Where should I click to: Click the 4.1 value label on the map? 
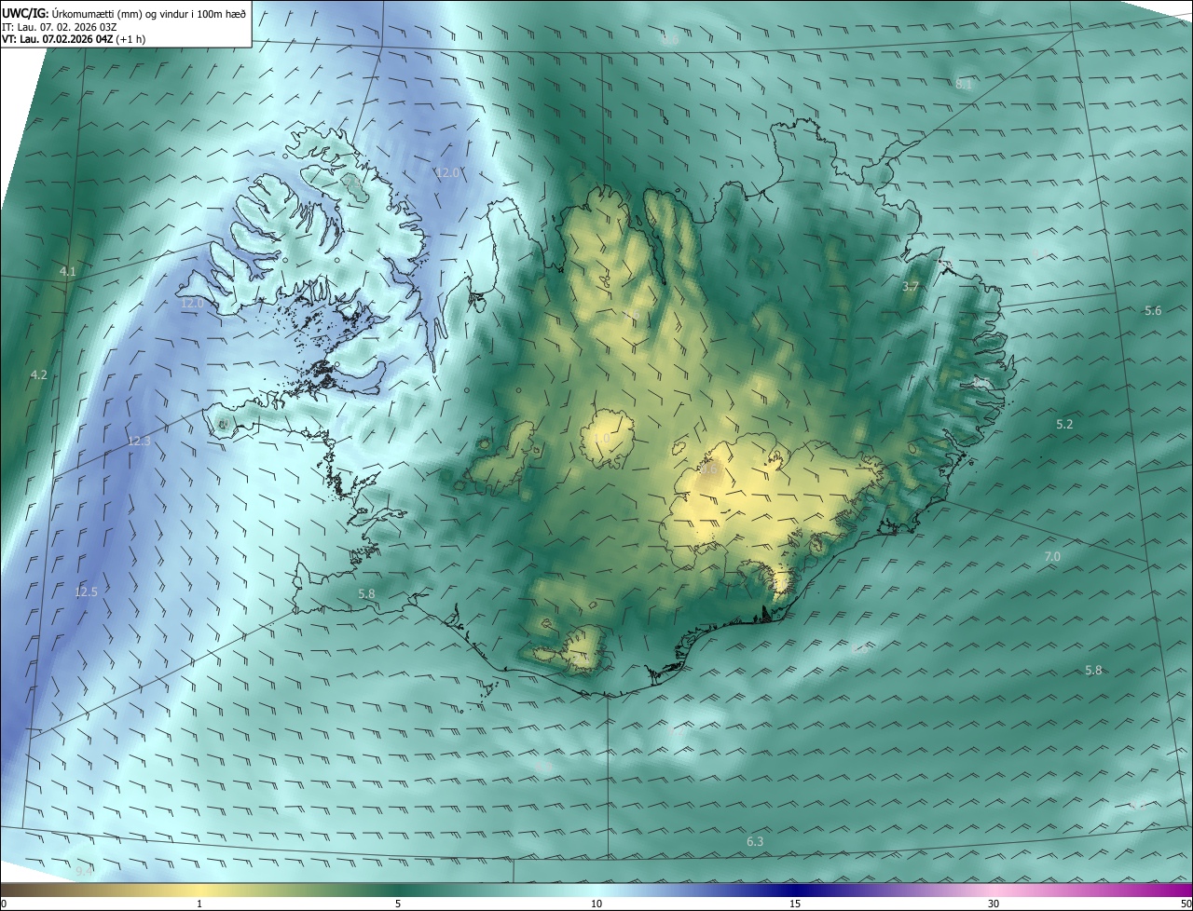click(x=67, y=271)
